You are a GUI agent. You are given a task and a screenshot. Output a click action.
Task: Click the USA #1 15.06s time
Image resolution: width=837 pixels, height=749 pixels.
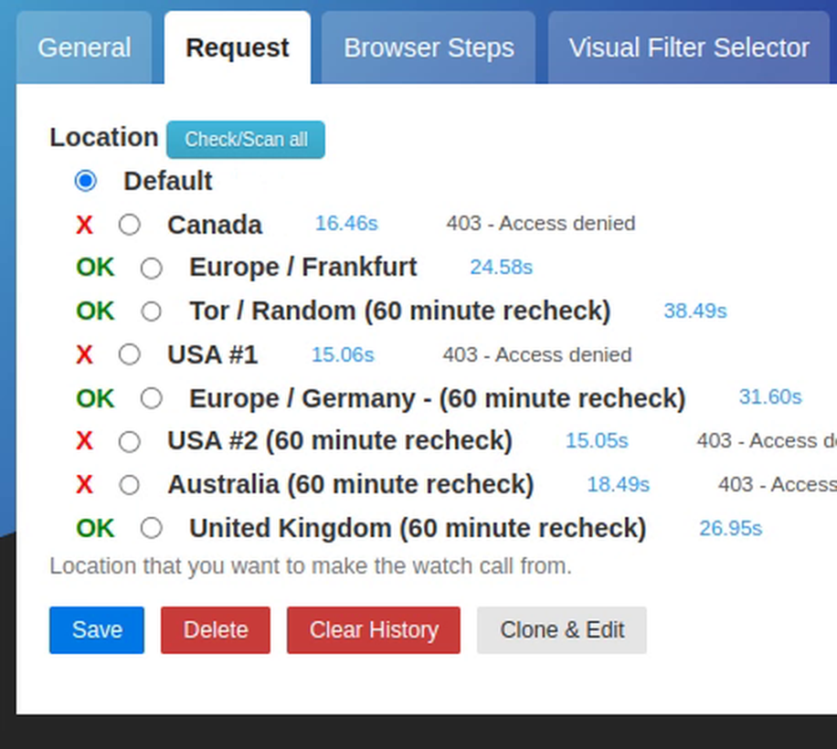click(343, 354)
